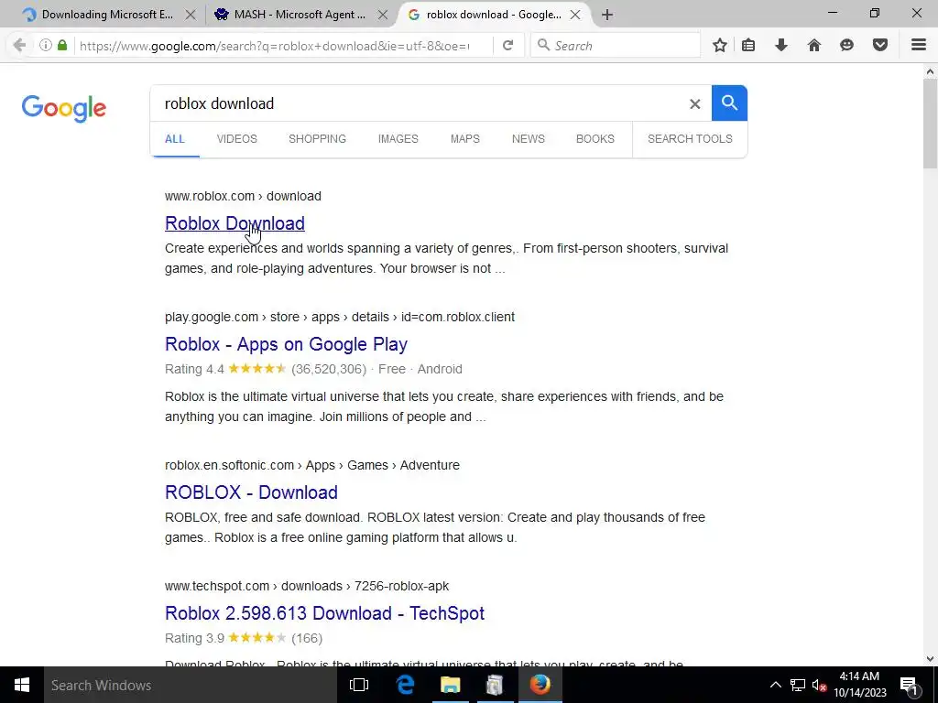Click the page scrollbar up arrow
This screenshot has height=703, width=938.
click(930, 71)
